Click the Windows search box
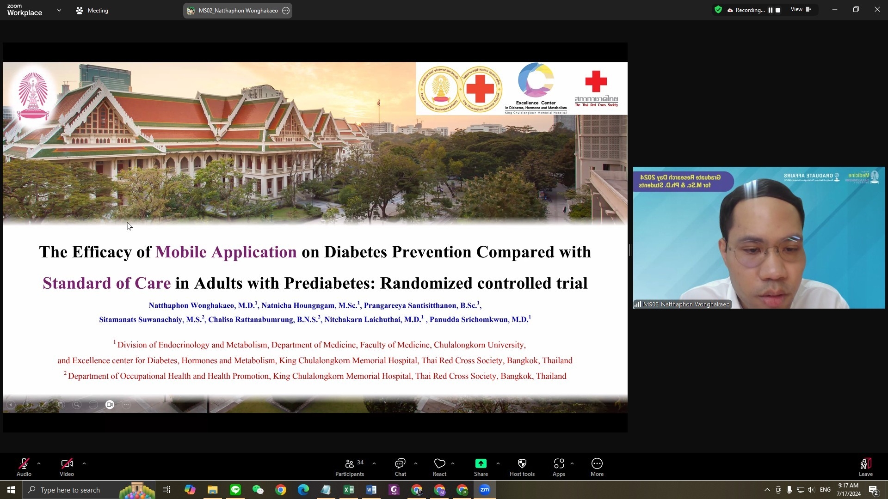The image size is (888, 499). coord(70,490)
